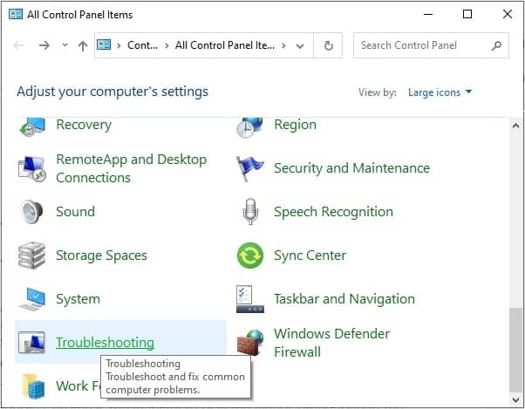Click the search magnifier icon
The image size is (525, 409).
[496, 45]
